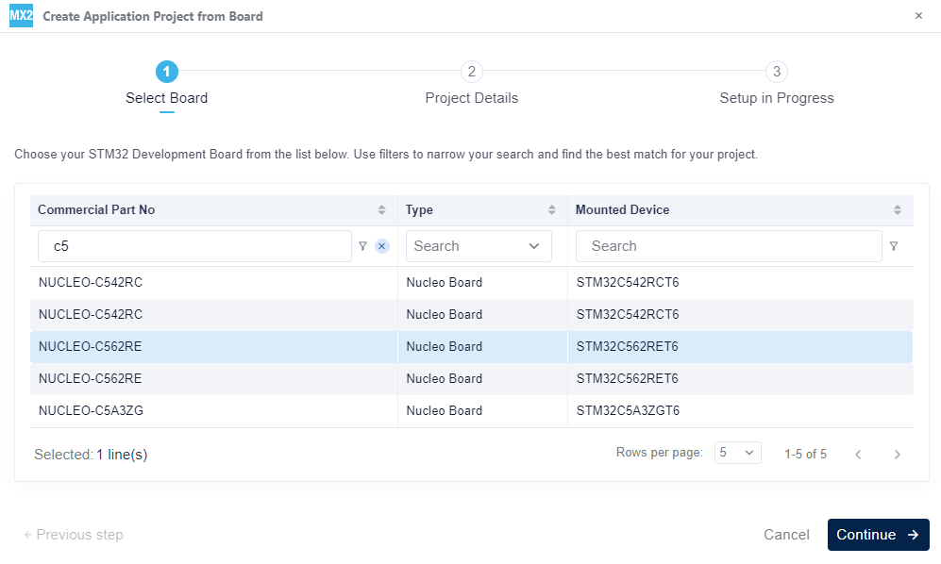
Task: Click filter icon beside Commercial Part No search
Action: [362, 246]
